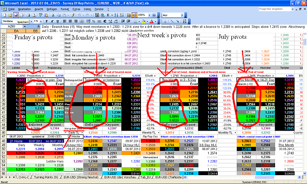307x184 pixels.
Task: Run the spell check icon
Action: 41,15
